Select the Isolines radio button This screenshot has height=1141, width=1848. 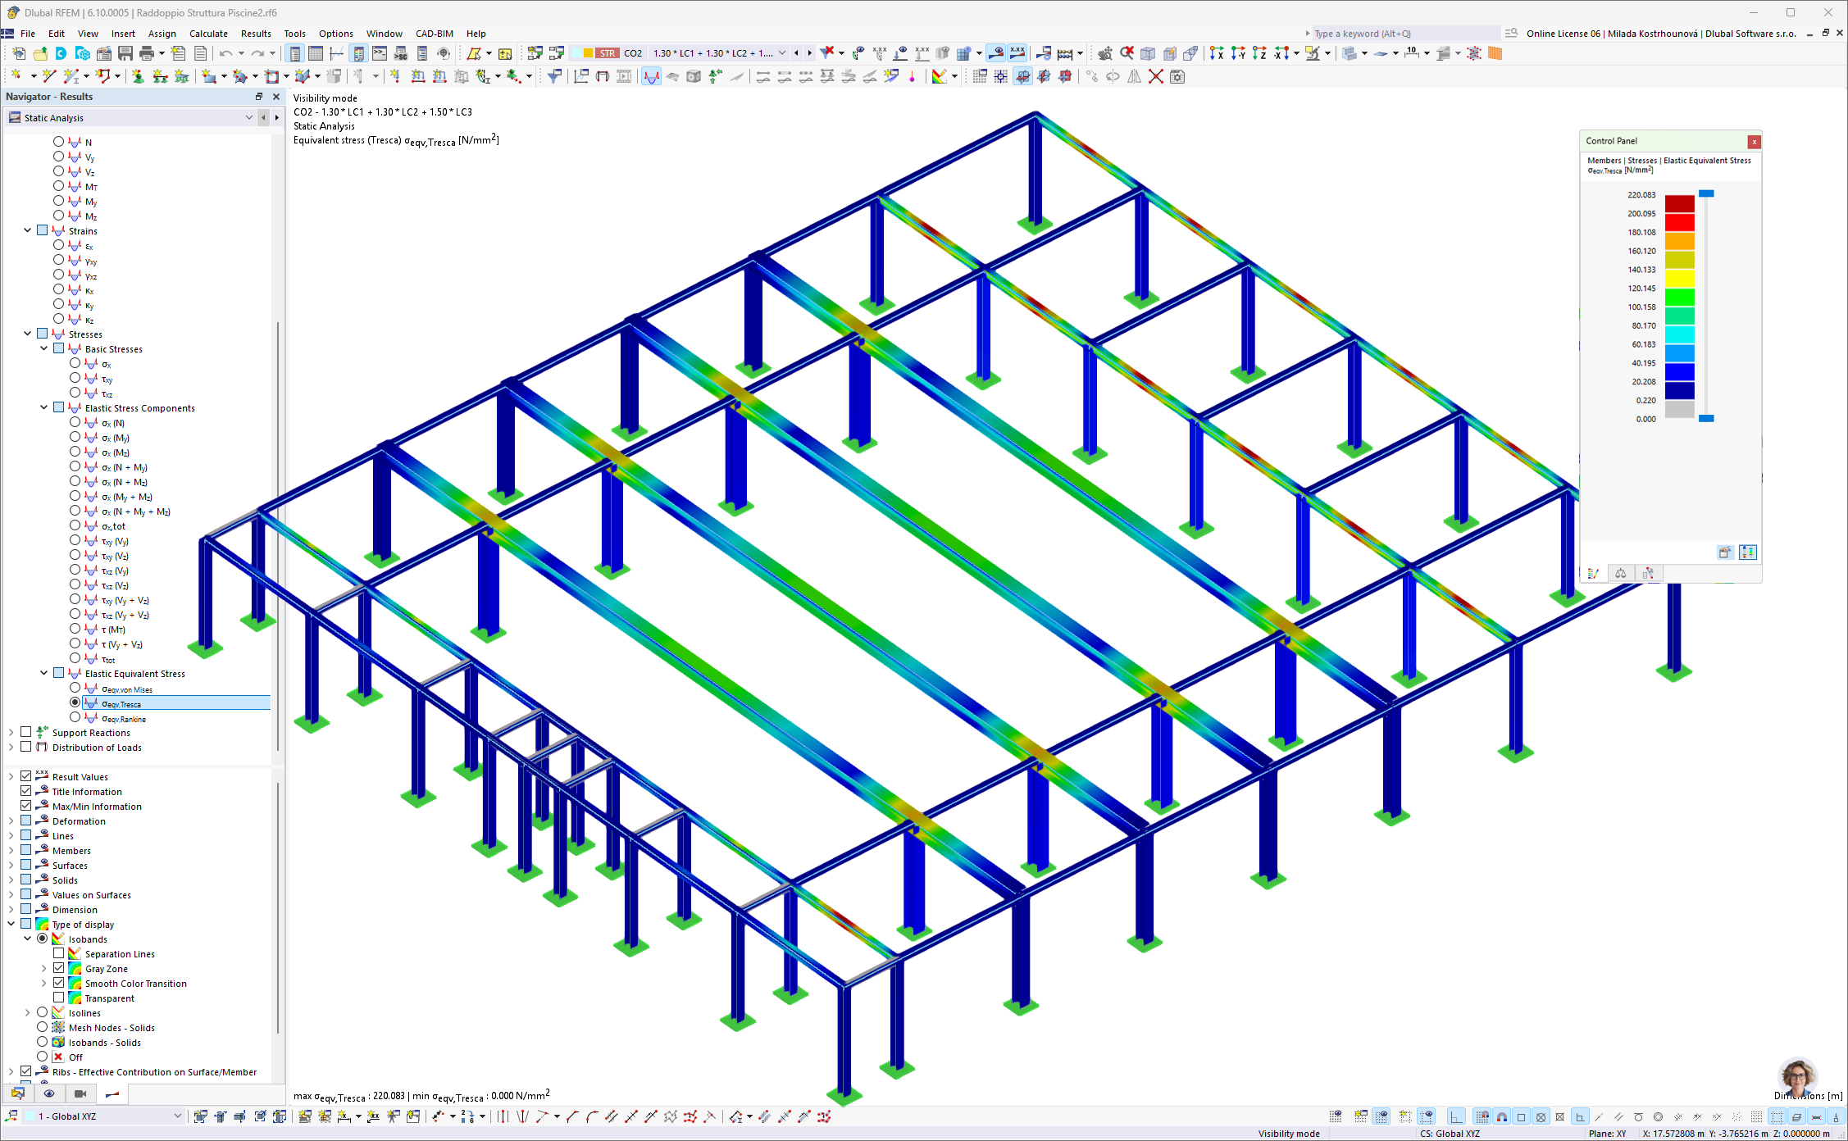(43, 1012)
